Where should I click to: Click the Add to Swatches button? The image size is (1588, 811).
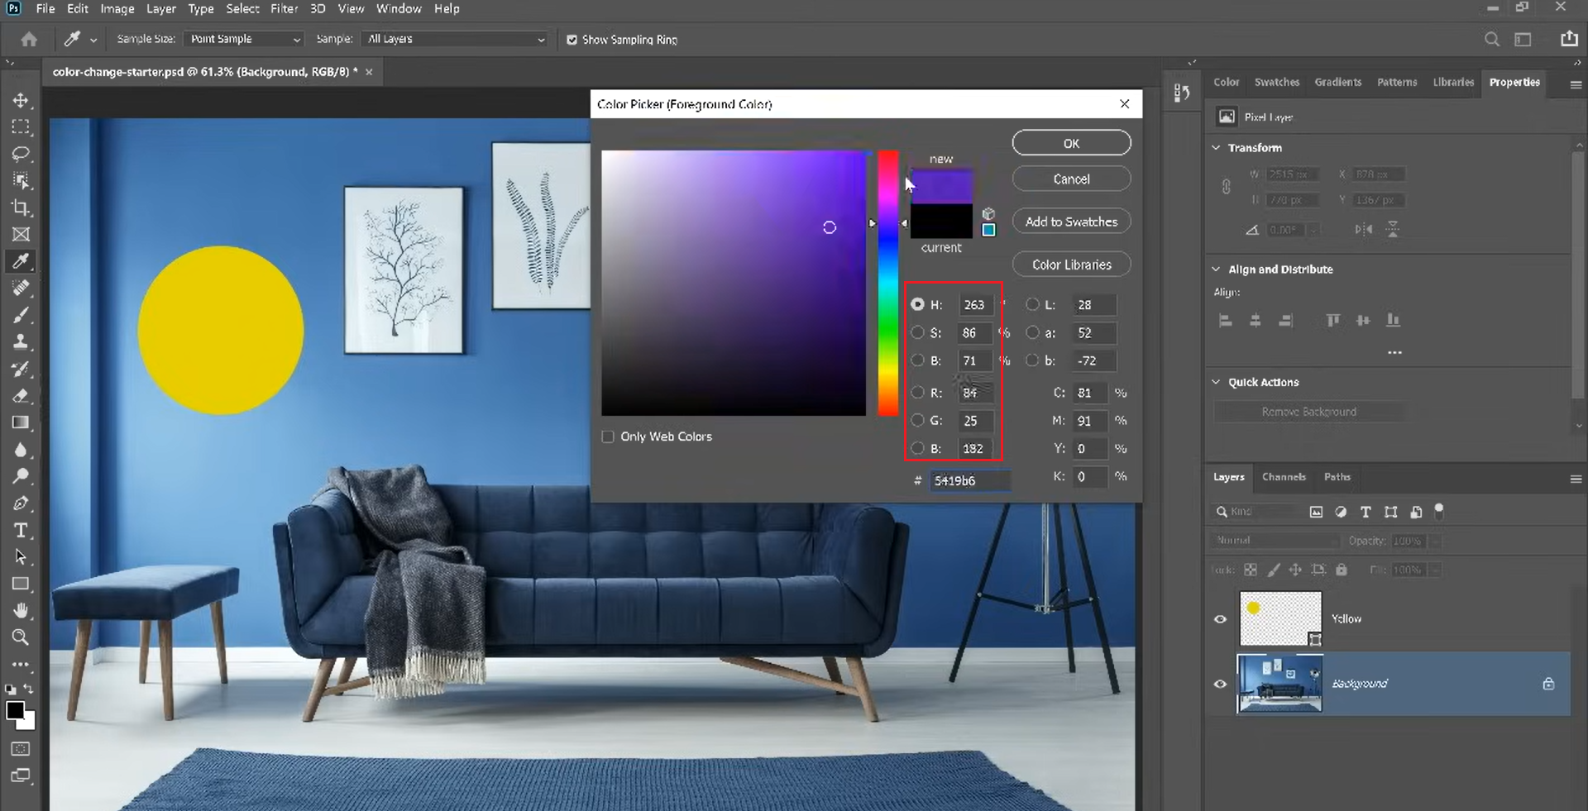pyautogui.click(x=1071, y=222)
